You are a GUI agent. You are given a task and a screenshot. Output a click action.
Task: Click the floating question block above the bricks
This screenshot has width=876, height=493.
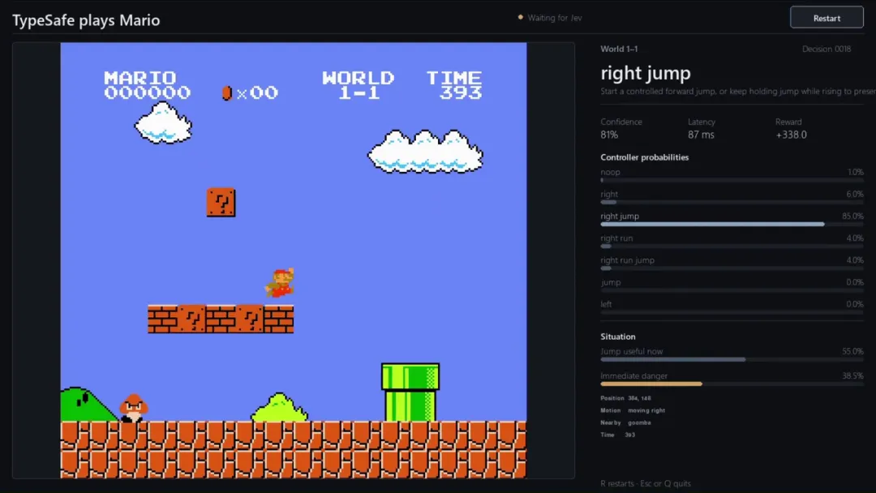pyautogui.click(x=221, y=202)
